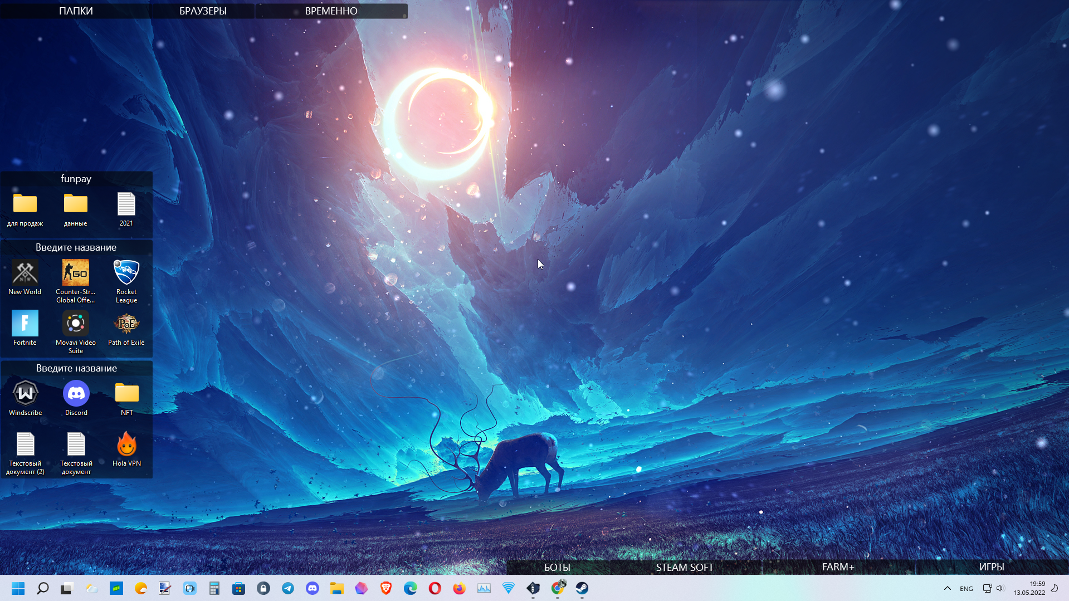Open Calculator from the taskbar

point(214,588)
